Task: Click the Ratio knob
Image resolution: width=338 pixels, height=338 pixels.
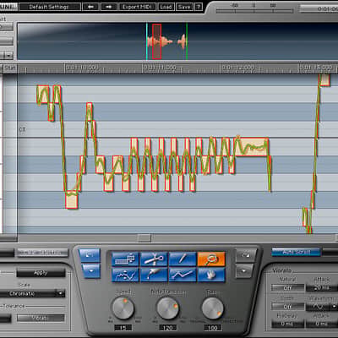Action: point(213,308)
